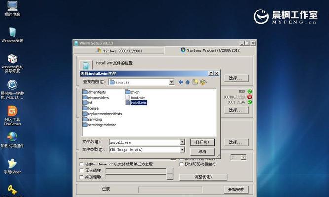This screenshot has width=329, height=197.
Task: Select the replacementmanifests folder
Action: pyautogui.click(x=103, y=114)
